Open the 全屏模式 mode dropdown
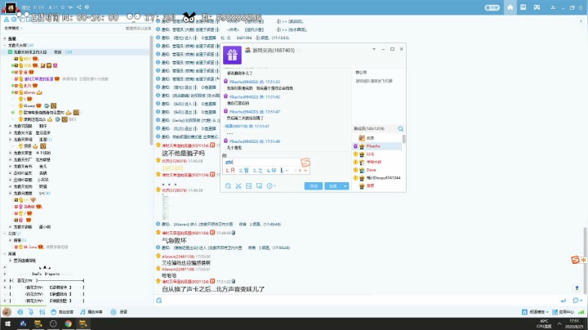Screen dimensions: 588x330 click(x=13, y=28)
